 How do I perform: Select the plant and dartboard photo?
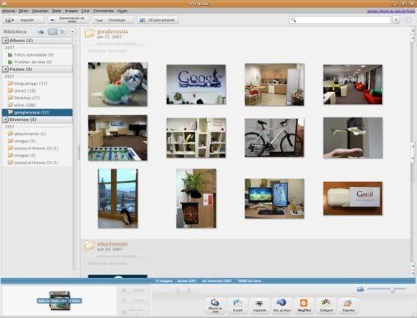point(196,199)
